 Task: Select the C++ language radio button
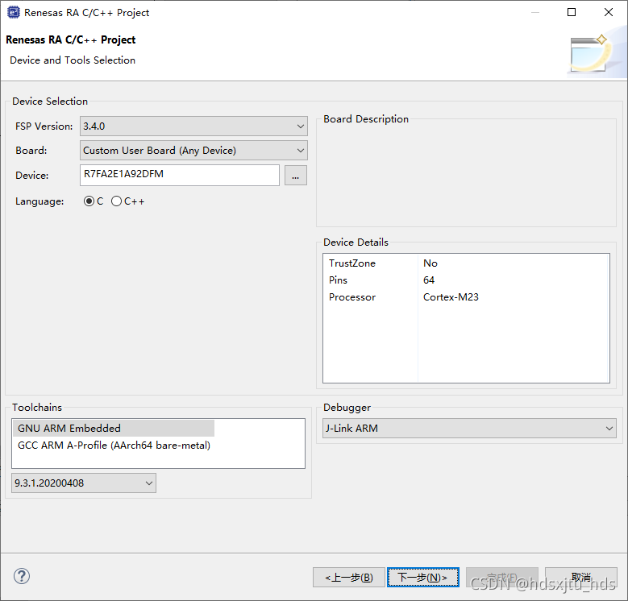(x=116, y=201)
